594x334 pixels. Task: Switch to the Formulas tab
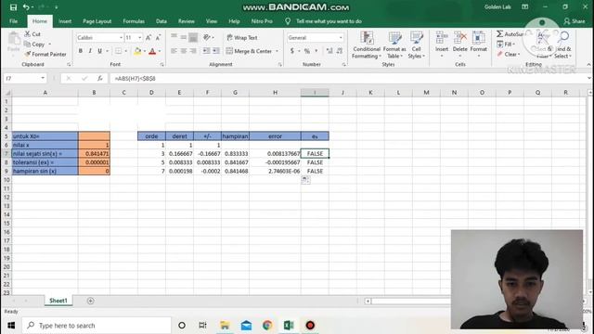[x=134, y=21]
